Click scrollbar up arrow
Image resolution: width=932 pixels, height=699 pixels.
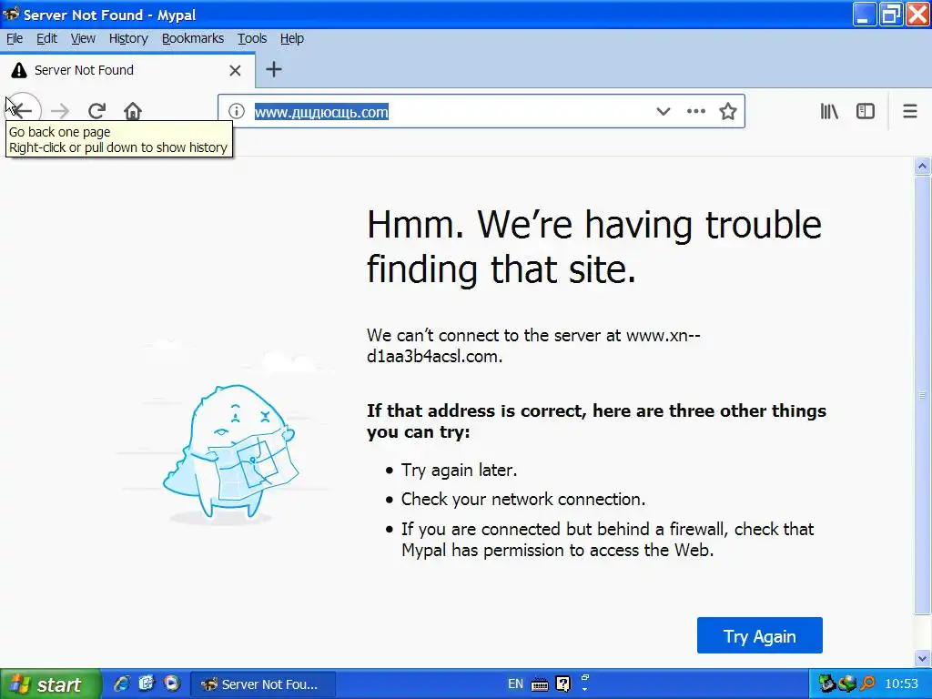click(x=923, y=167)
